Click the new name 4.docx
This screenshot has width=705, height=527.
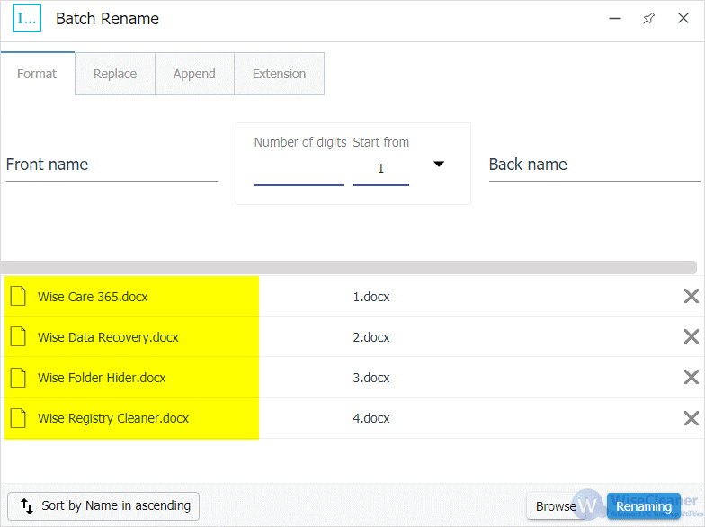point(370,418)
